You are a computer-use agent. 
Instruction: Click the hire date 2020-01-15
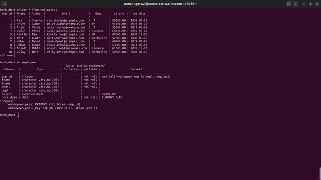point(139,20)
